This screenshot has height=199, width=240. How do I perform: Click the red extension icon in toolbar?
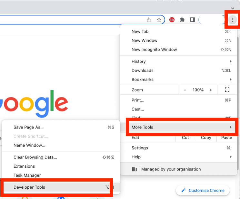[172, 20]
